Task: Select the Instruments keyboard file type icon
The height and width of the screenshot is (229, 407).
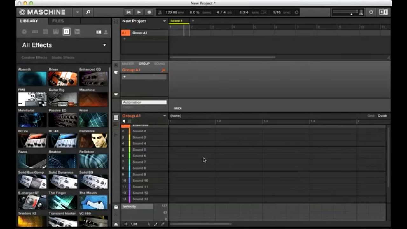Action: tap(56, 32)
